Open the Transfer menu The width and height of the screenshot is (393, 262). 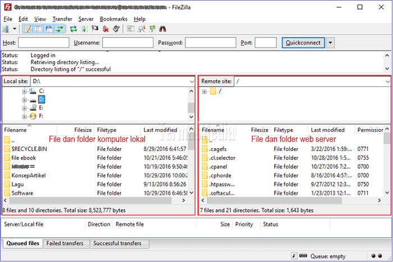click(x=62, y=19)
